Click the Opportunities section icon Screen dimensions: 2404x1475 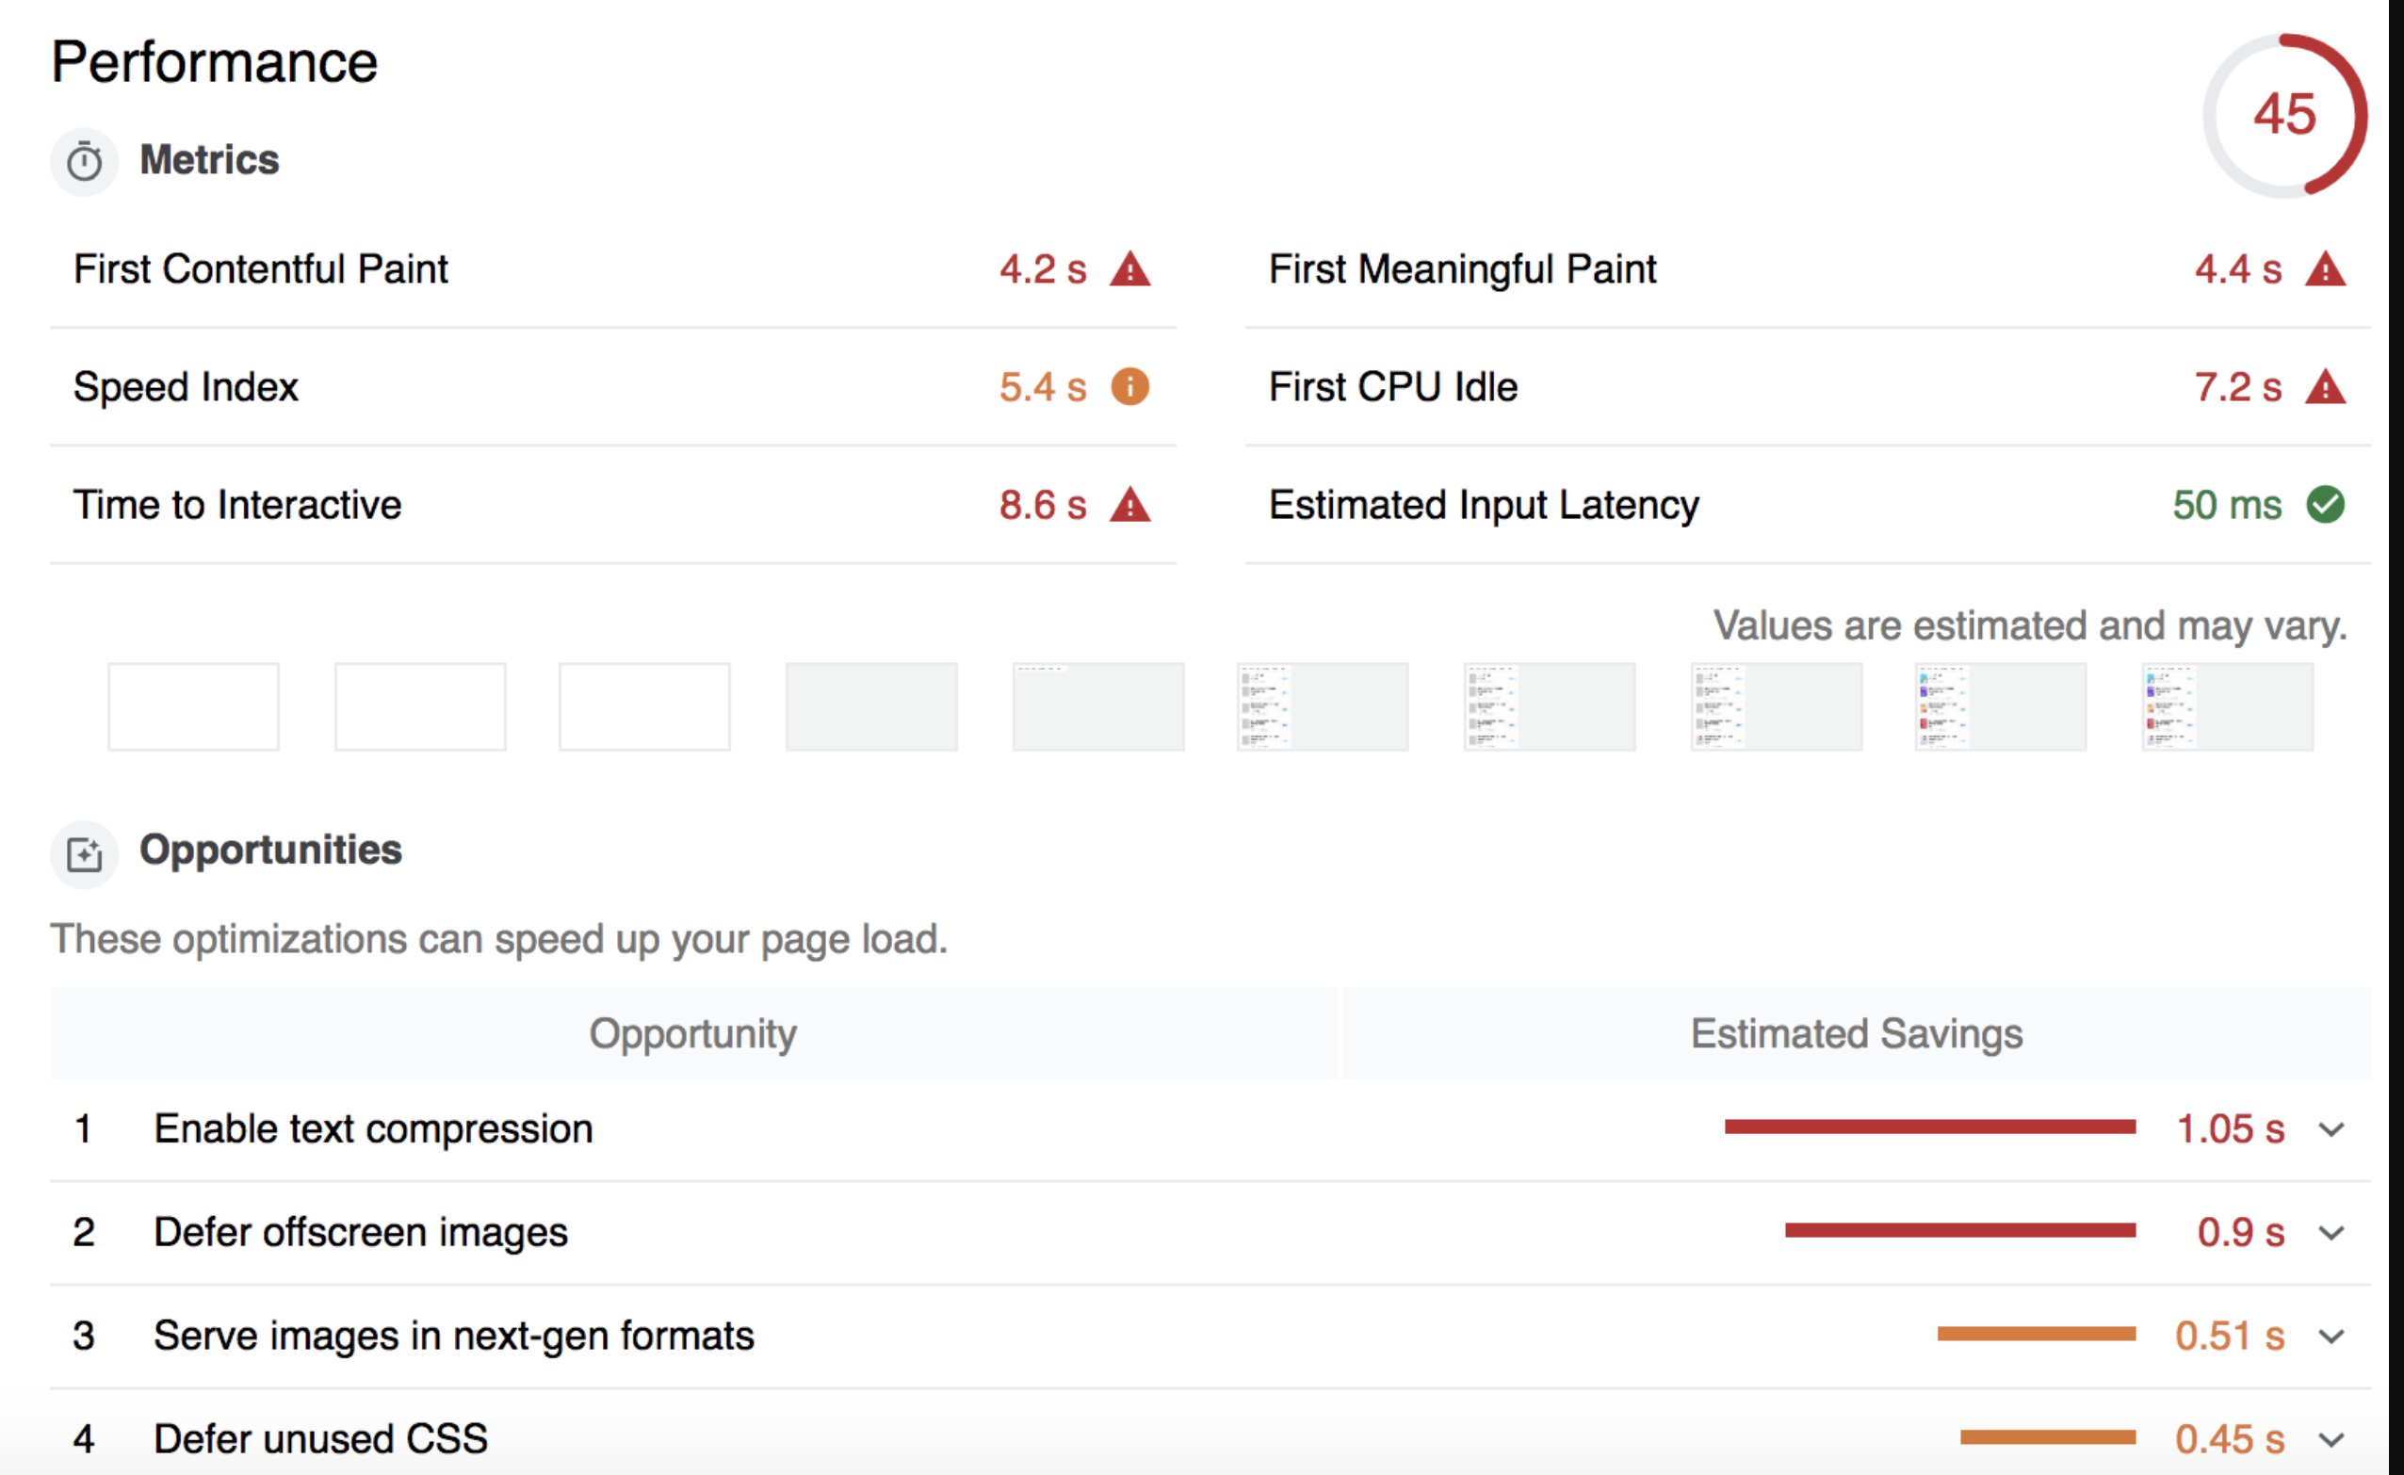(x=85, y=854)
